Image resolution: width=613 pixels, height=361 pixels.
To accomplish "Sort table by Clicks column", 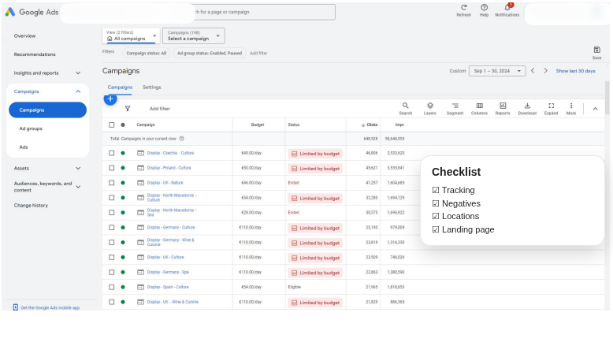I will coord(370,125).
